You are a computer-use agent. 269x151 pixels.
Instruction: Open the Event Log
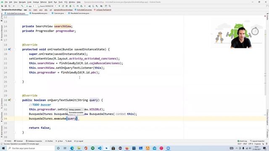coord(242,141)
